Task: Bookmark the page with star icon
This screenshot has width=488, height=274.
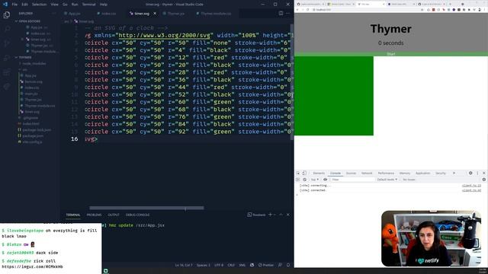Action: (422, 10)
